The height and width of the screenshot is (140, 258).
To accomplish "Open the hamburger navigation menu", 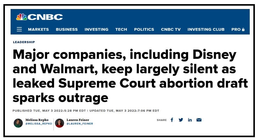I will point(19,29).
